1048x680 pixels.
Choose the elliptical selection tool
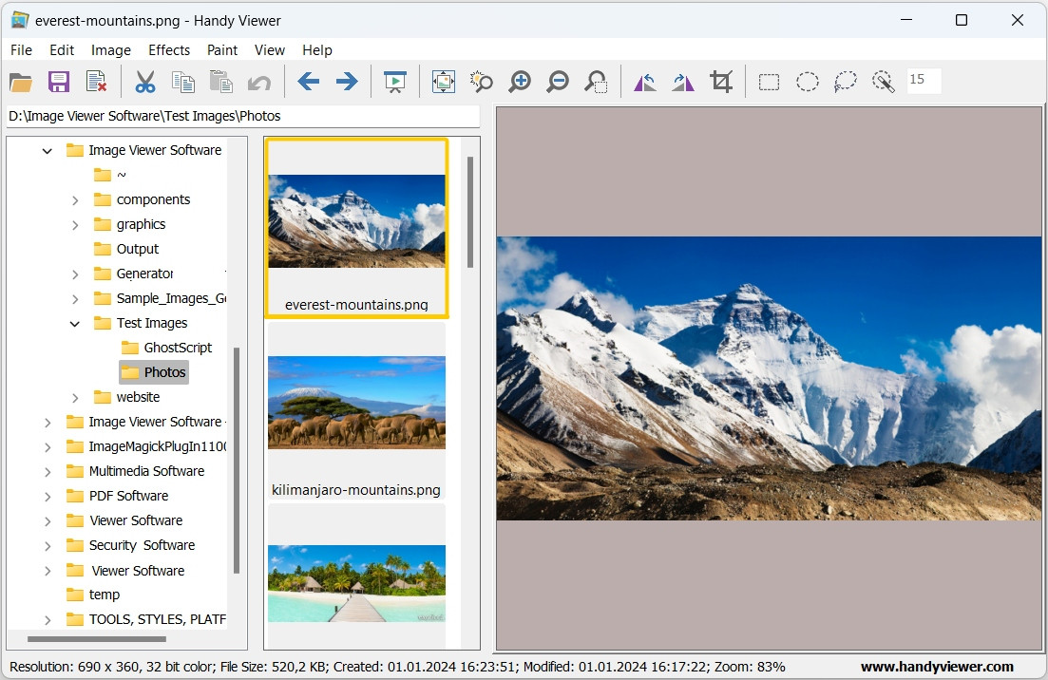pyautogui.click(x=808, y=82)
